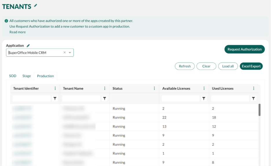
Task: Open the Tenant Identifier column filter icon
Action: pos(55,99)
